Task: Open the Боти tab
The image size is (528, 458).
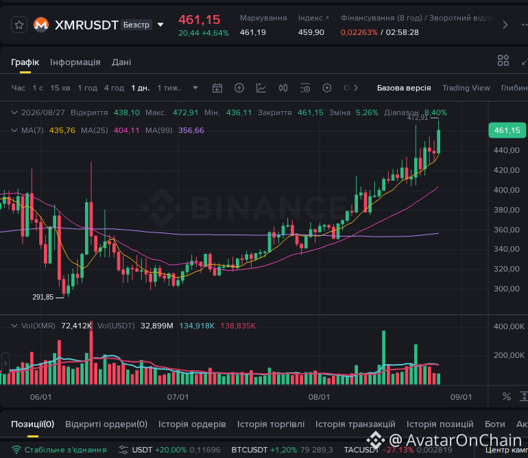Action: point(494,424)
